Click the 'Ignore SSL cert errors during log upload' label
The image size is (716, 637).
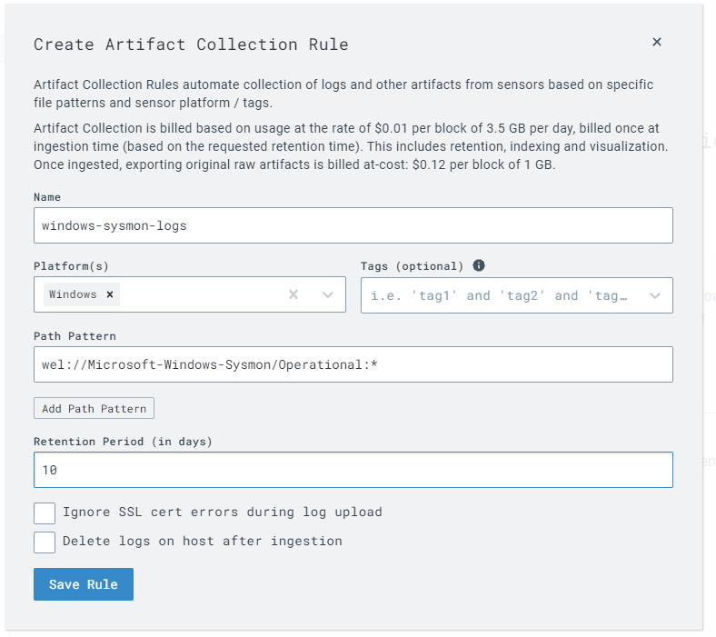tap(223, 512)
